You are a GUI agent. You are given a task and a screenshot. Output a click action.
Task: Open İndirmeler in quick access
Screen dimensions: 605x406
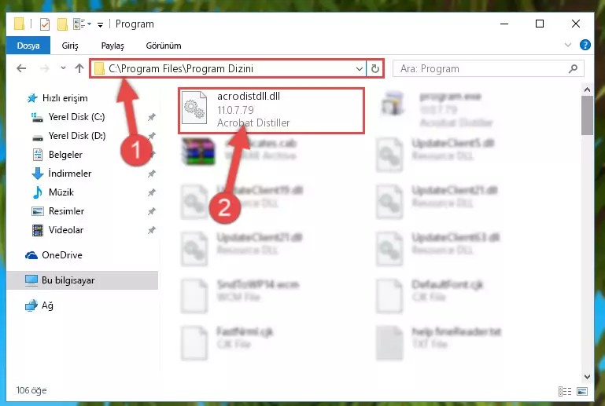click(x=70, y=174)
